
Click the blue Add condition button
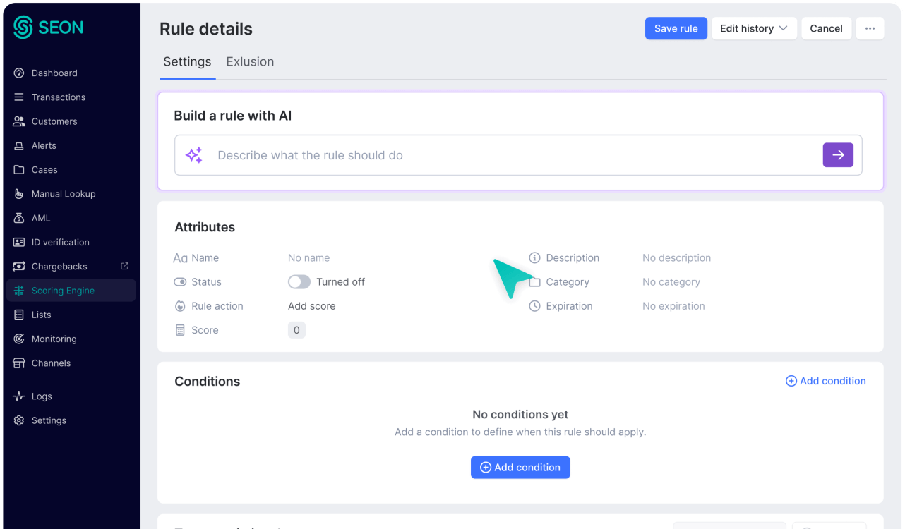point(520,468)
